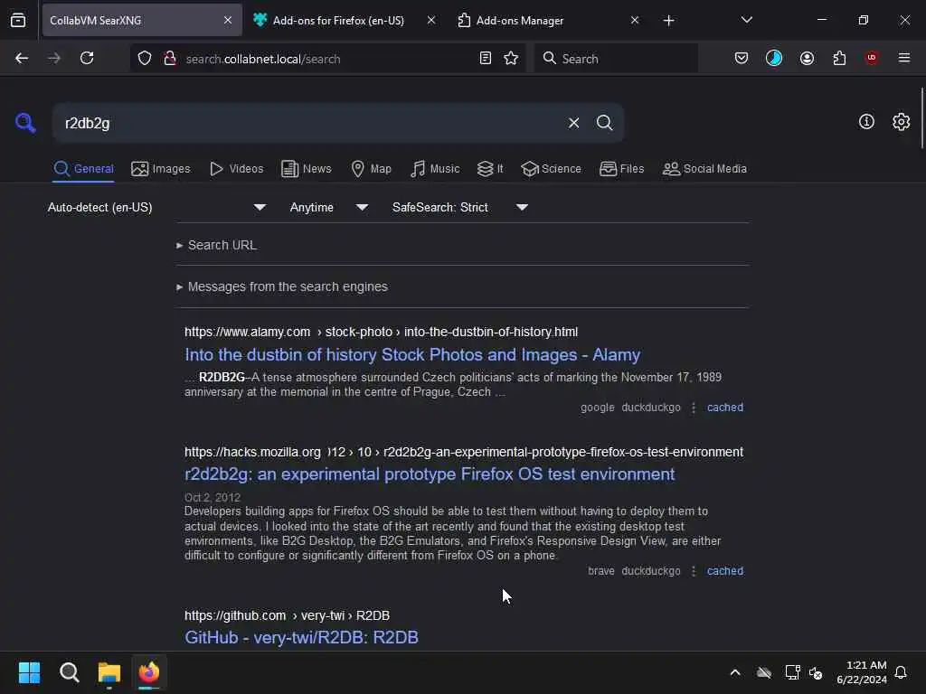The width and height of the screenshot is (926, 694).
Task: Switch to the Videos category
Action: 236,169
